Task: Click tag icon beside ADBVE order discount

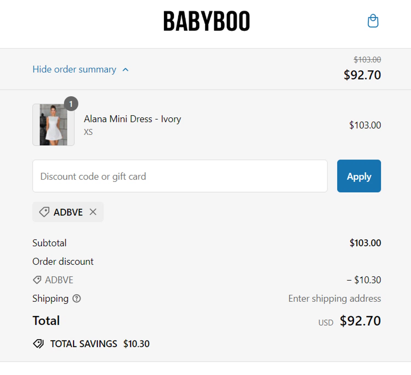Action: (x=37, y=280)
